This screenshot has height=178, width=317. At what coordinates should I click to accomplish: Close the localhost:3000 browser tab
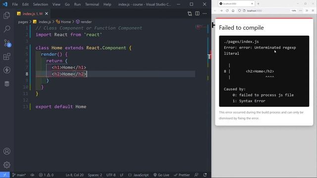(x=252, y=3)
